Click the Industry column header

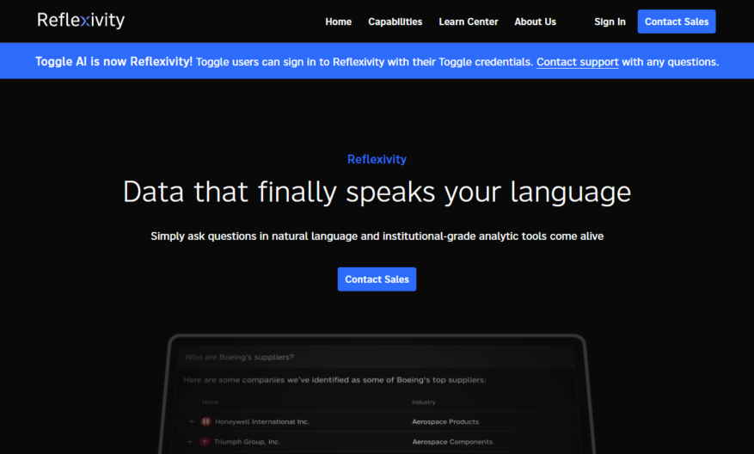click(x=423, y=402)
